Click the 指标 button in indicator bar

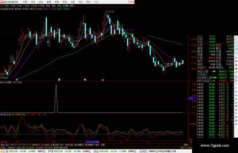(x=3, y=145)
